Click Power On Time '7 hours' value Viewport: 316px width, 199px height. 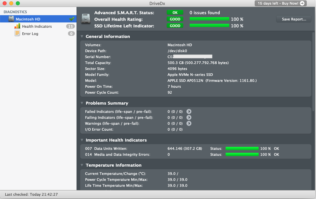174,86
